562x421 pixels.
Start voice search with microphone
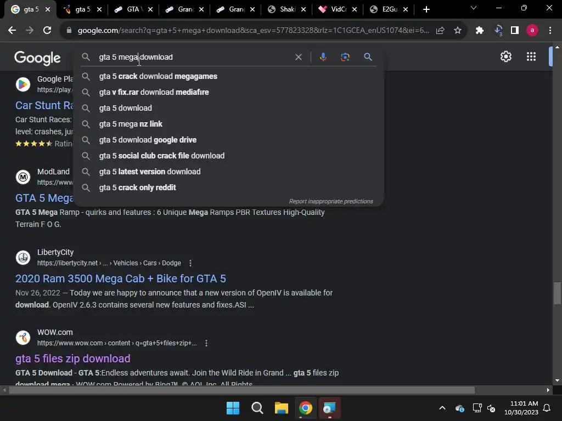coord(323,57)
